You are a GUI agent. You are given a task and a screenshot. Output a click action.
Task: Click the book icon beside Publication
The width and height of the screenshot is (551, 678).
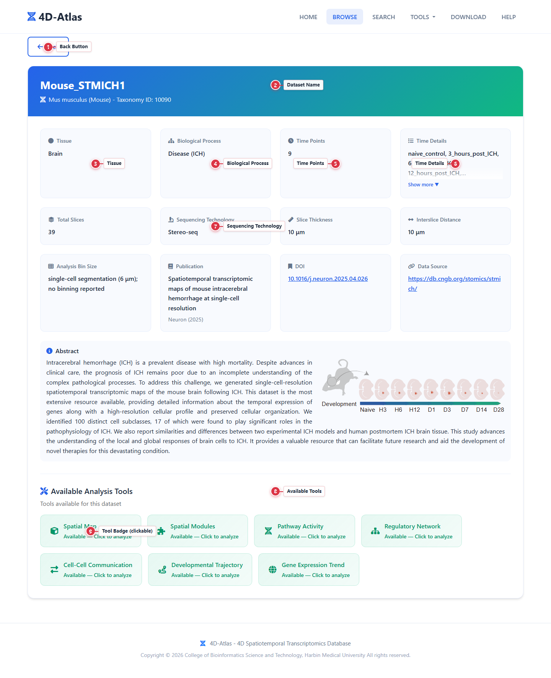coord(171,266)
